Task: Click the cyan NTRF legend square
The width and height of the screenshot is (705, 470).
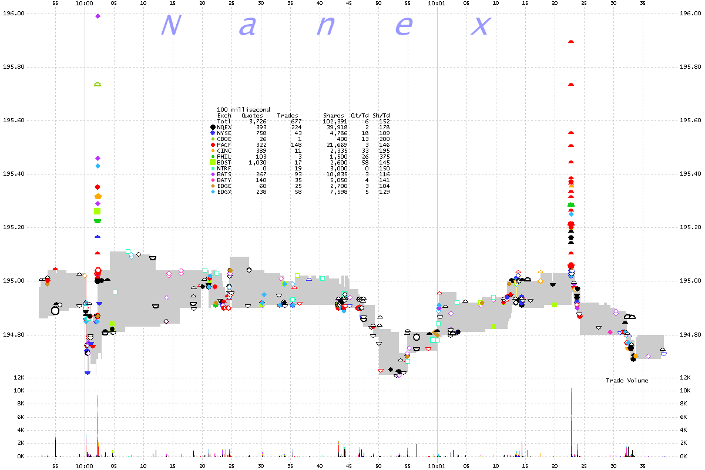Action: [x=212, y=168]
